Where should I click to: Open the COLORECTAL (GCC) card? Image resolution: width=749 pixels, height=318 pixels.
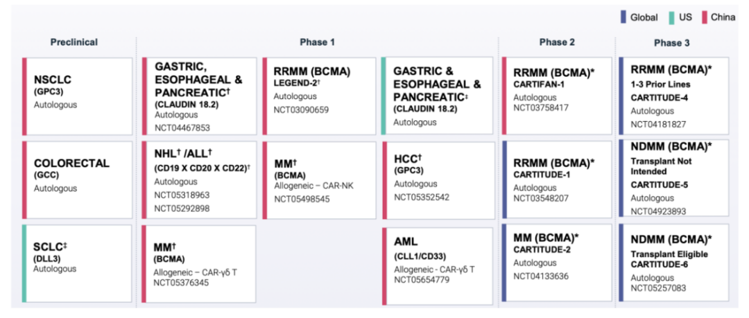pos(78,179)
